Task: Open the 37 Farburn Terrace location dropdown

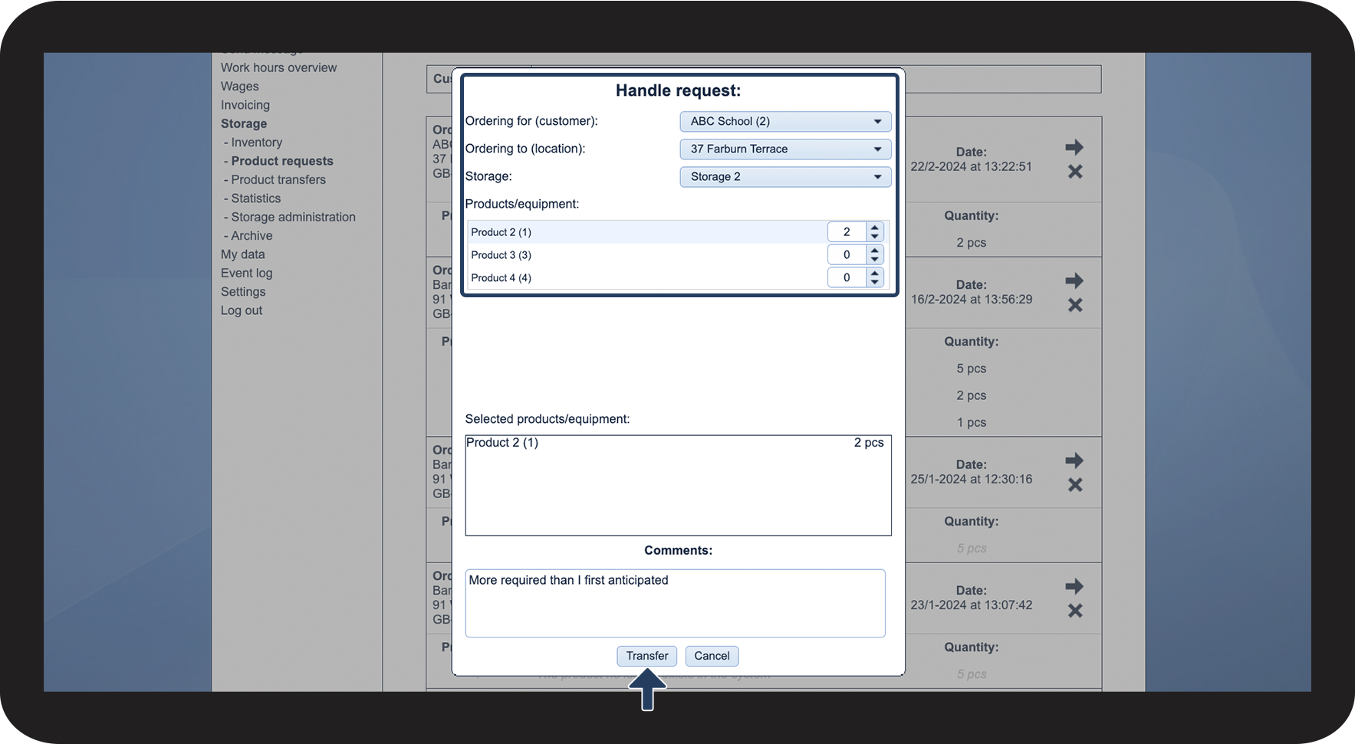Action: coord(785,149)
